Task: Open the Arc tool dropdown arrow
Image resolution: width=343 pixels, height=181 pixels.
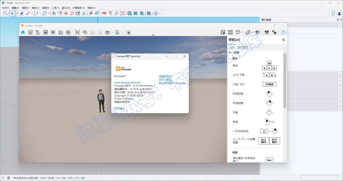Action: (x=40, y=13)
